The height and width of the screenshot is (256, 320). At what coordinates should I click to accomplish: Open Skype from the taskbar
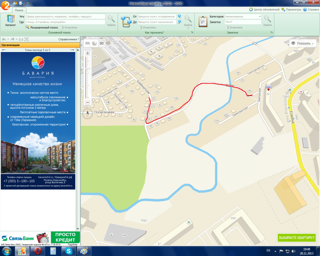[x=68, y=251]
